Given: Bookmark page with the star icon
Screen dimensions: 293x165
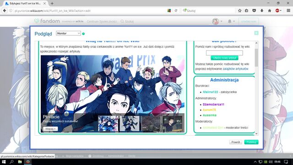Looking at the screenshot, I should click(x=240, y=11).
